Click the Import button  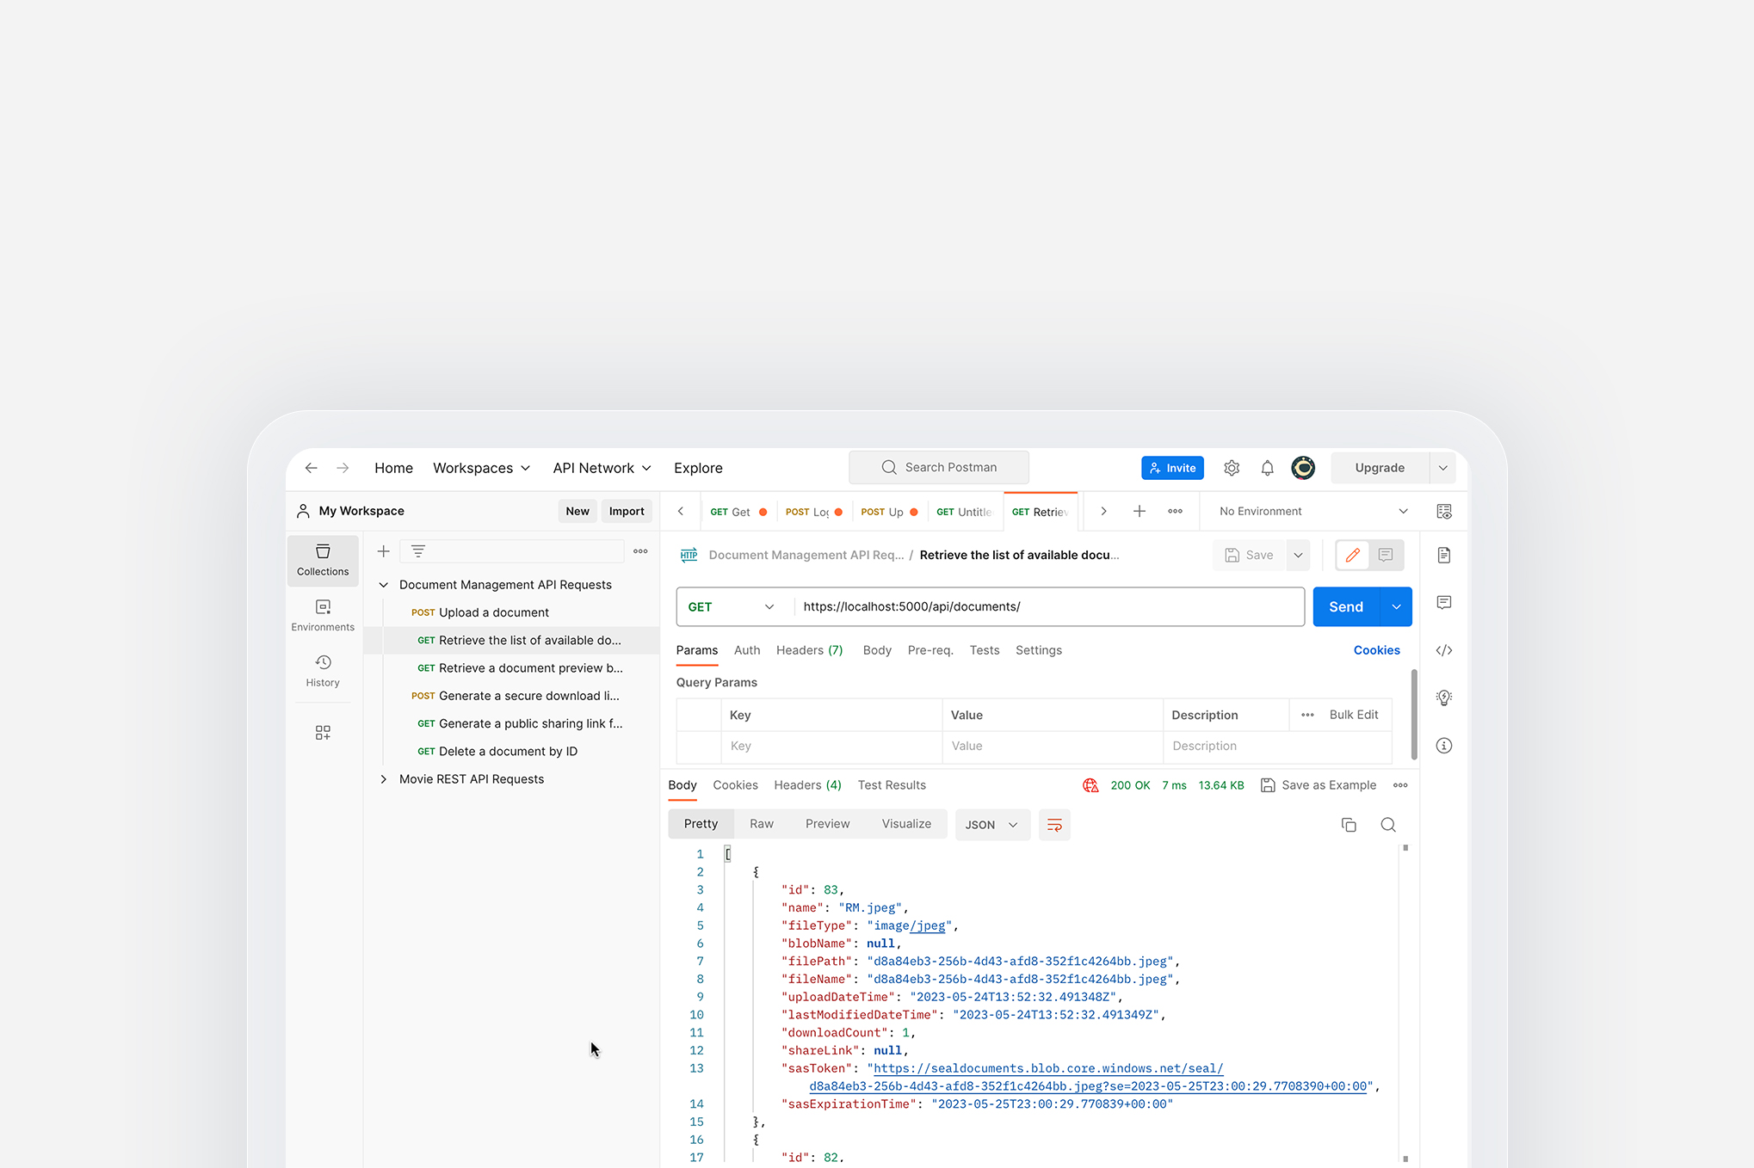(627, 511)
